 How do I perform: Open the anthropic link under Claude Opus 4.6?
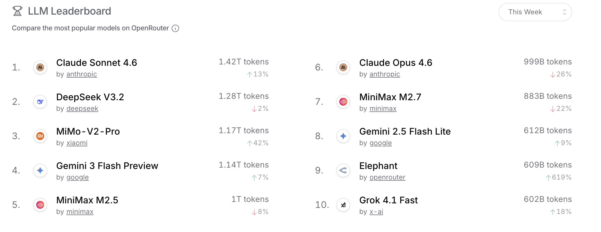(x=385, y=74)
